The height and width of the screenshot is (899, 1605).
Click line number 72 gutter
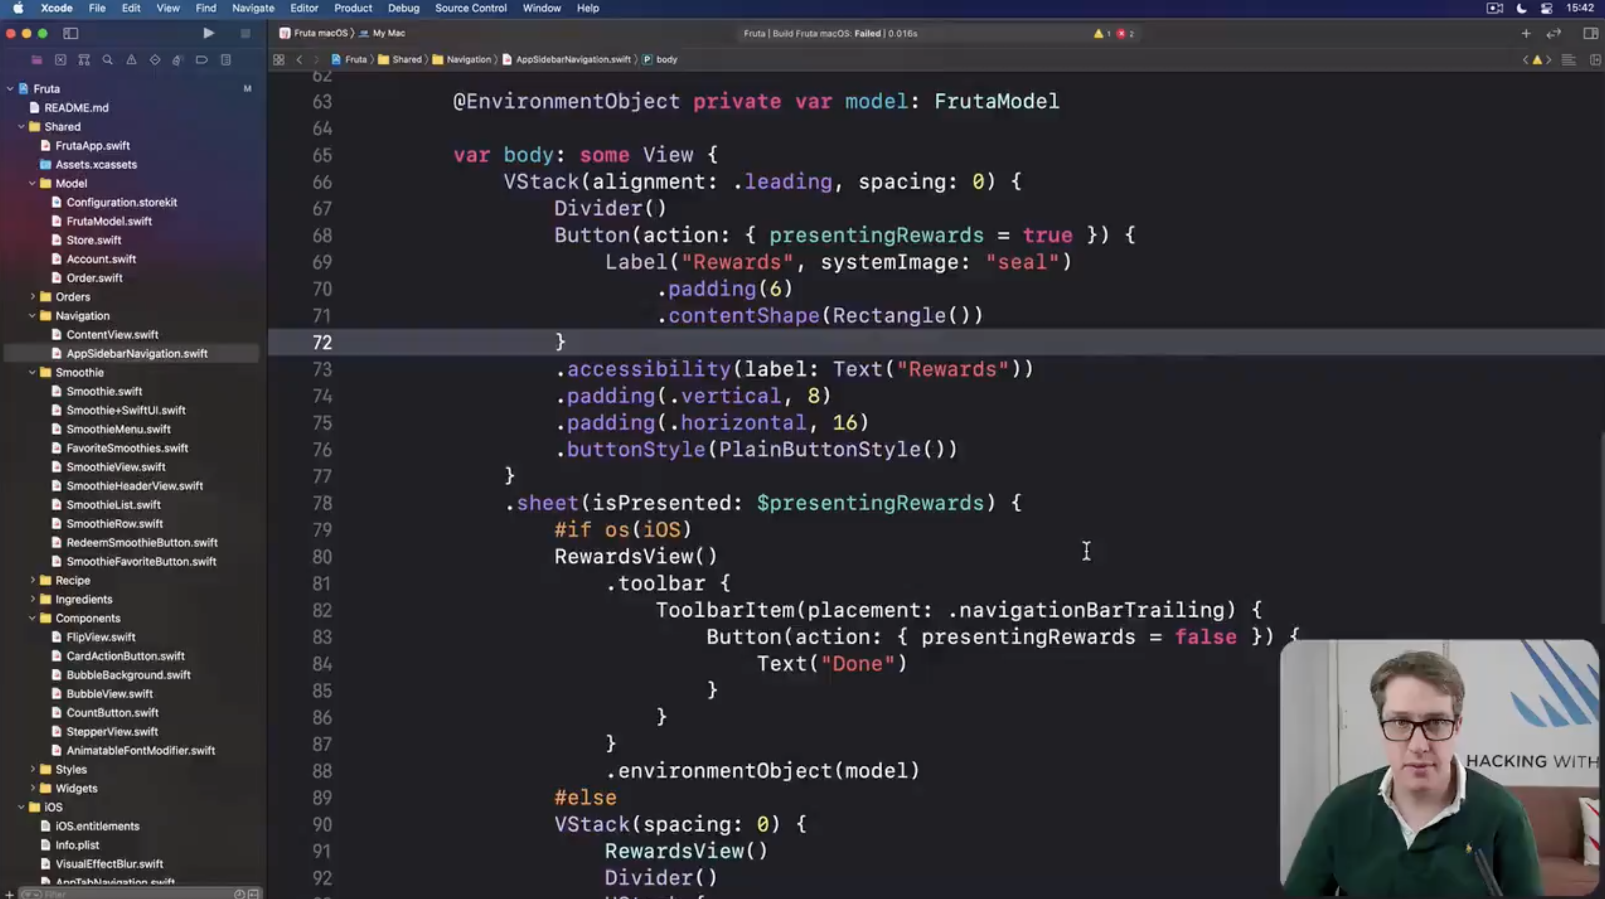[322, 342]
